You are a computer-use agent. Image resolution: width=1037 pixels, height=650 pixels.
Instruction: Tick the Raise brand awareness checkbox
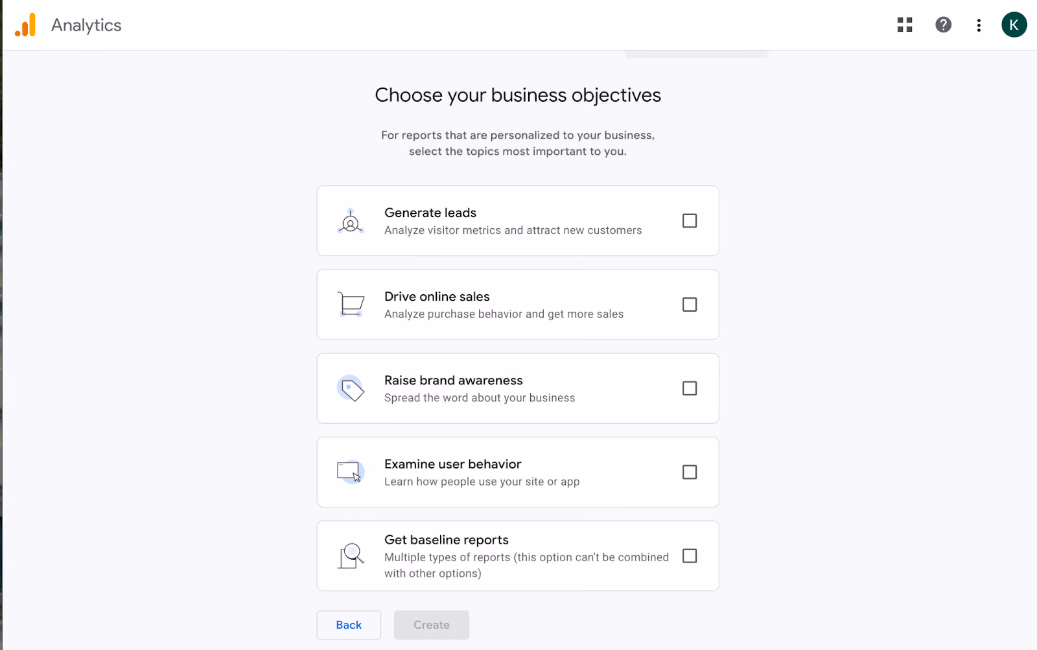[690, 388]
